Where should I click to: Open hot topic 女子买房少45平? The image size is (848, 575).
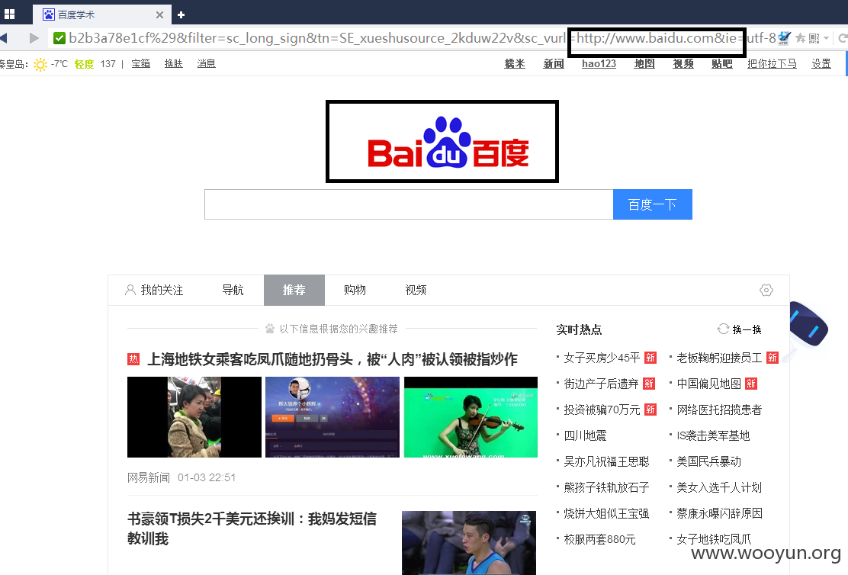pos(602,358)
